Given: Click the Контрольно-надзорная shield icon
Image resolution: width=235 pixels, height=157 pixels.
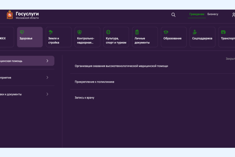Looking at the screenshot, I should coord(79,32).
